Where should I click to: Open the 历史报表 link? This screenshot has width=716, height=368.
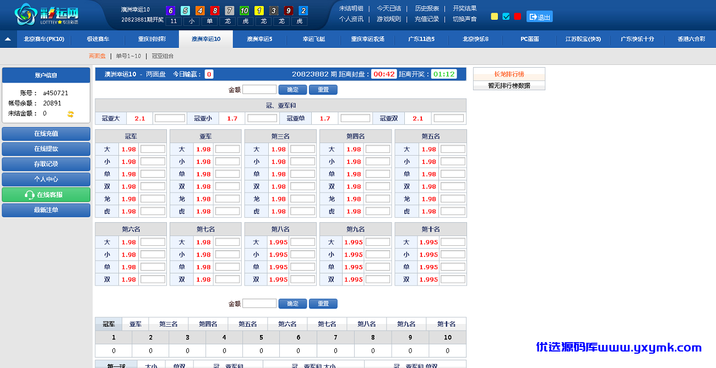coord(427,8)
